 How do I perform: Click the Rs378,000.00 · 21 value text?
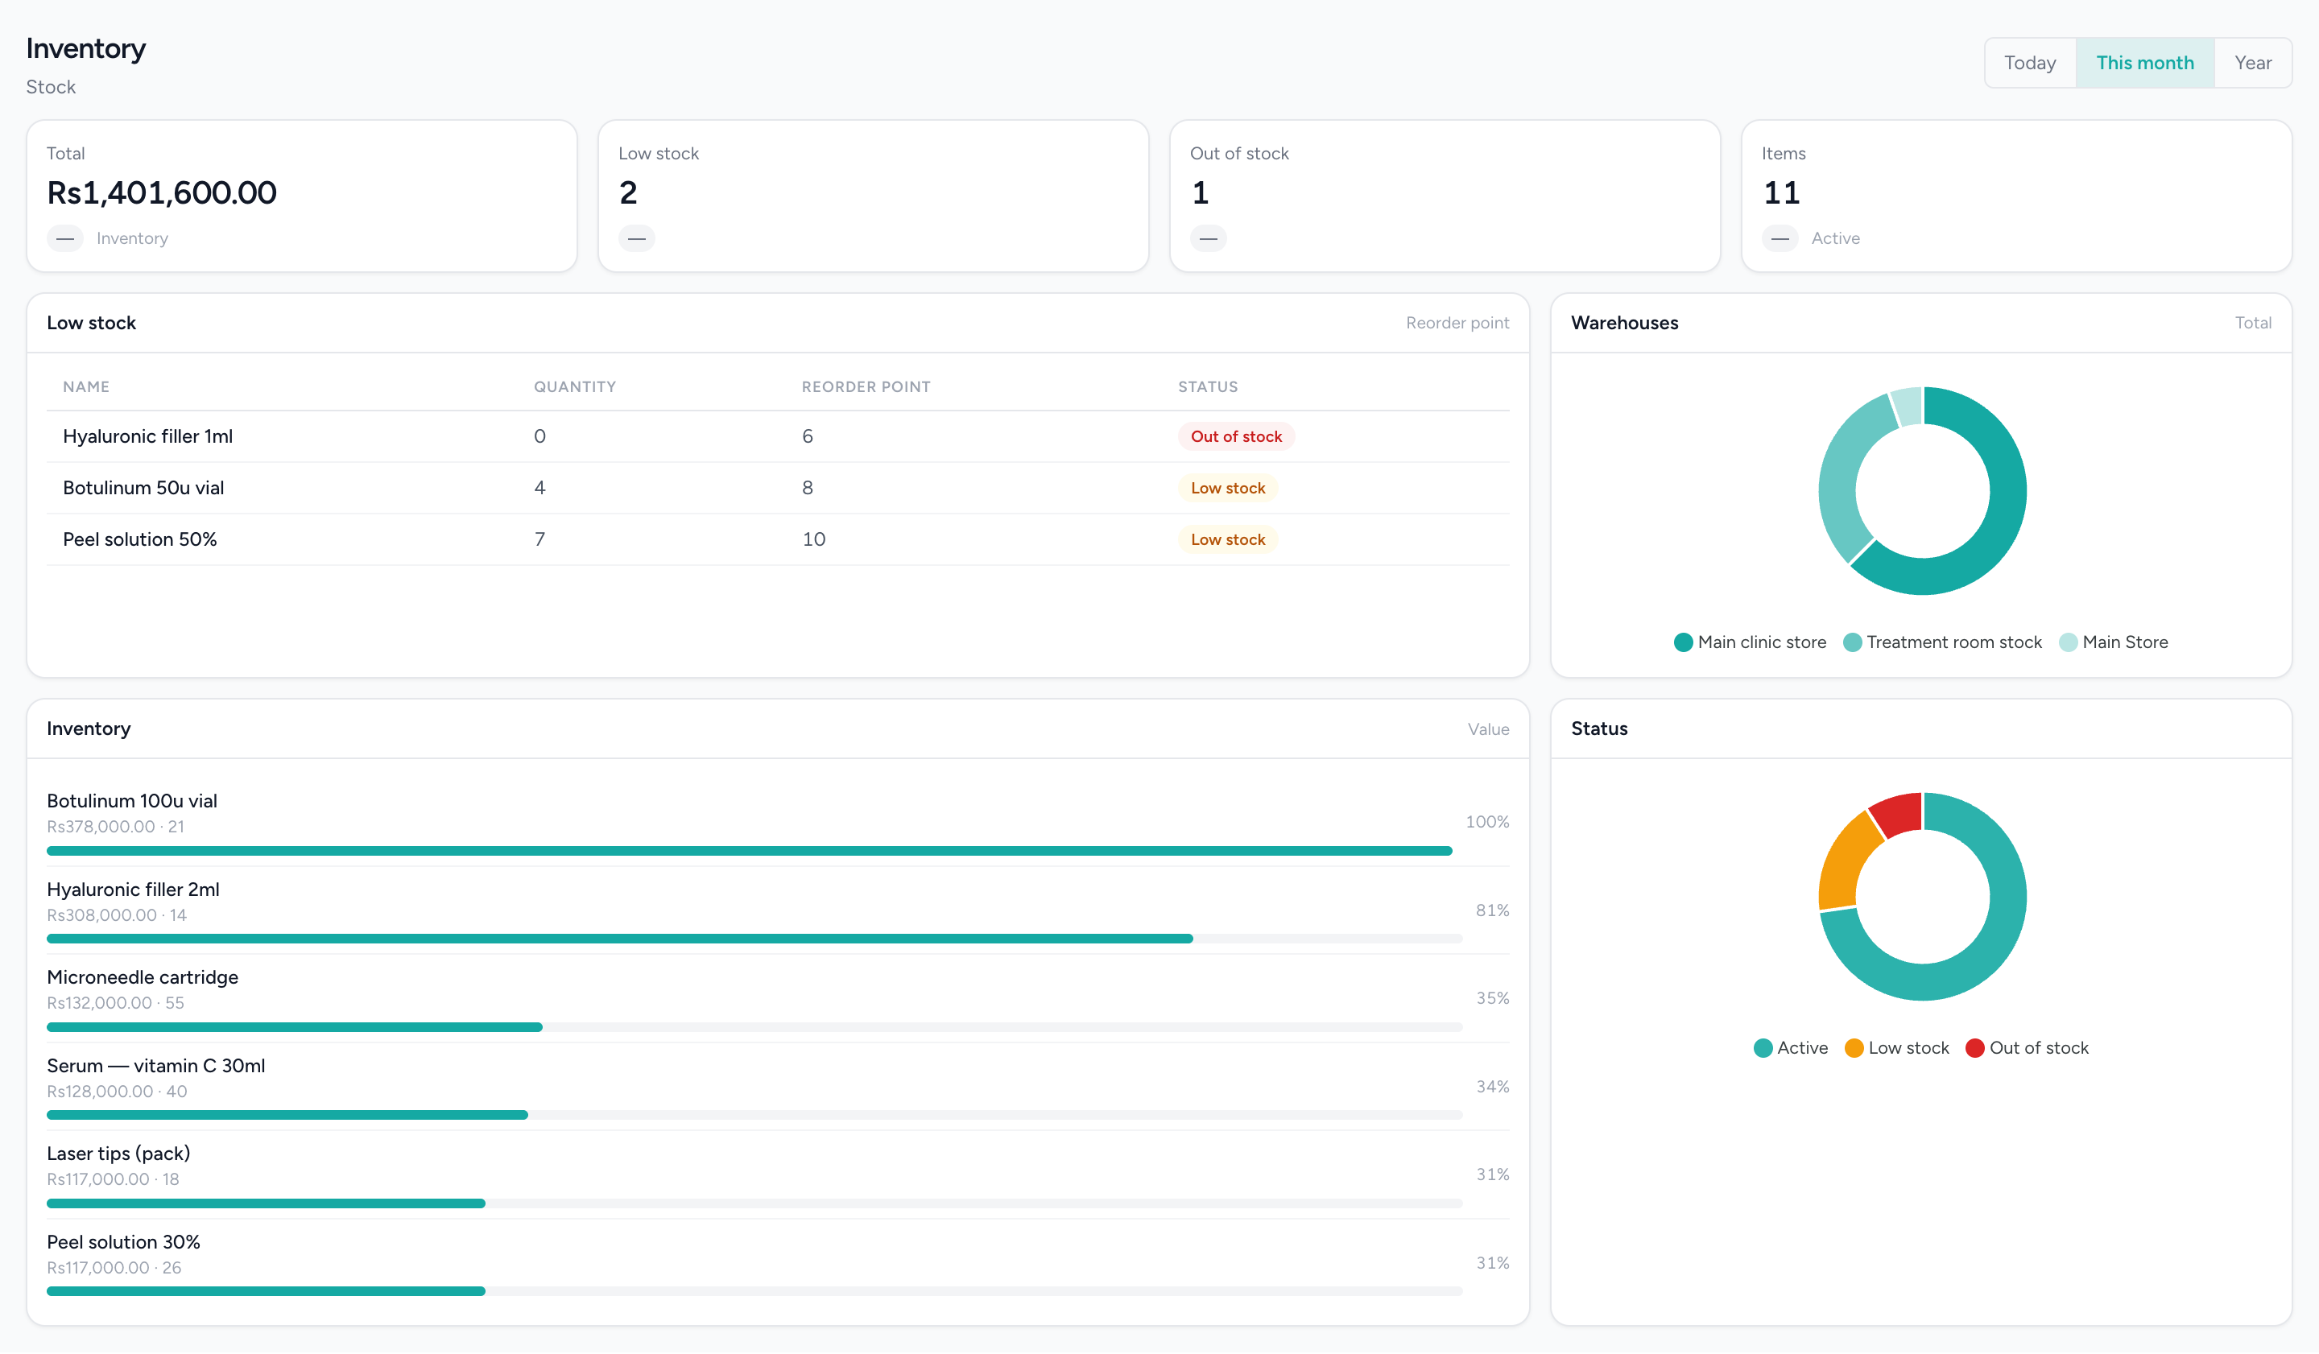(x=116, y=826)
